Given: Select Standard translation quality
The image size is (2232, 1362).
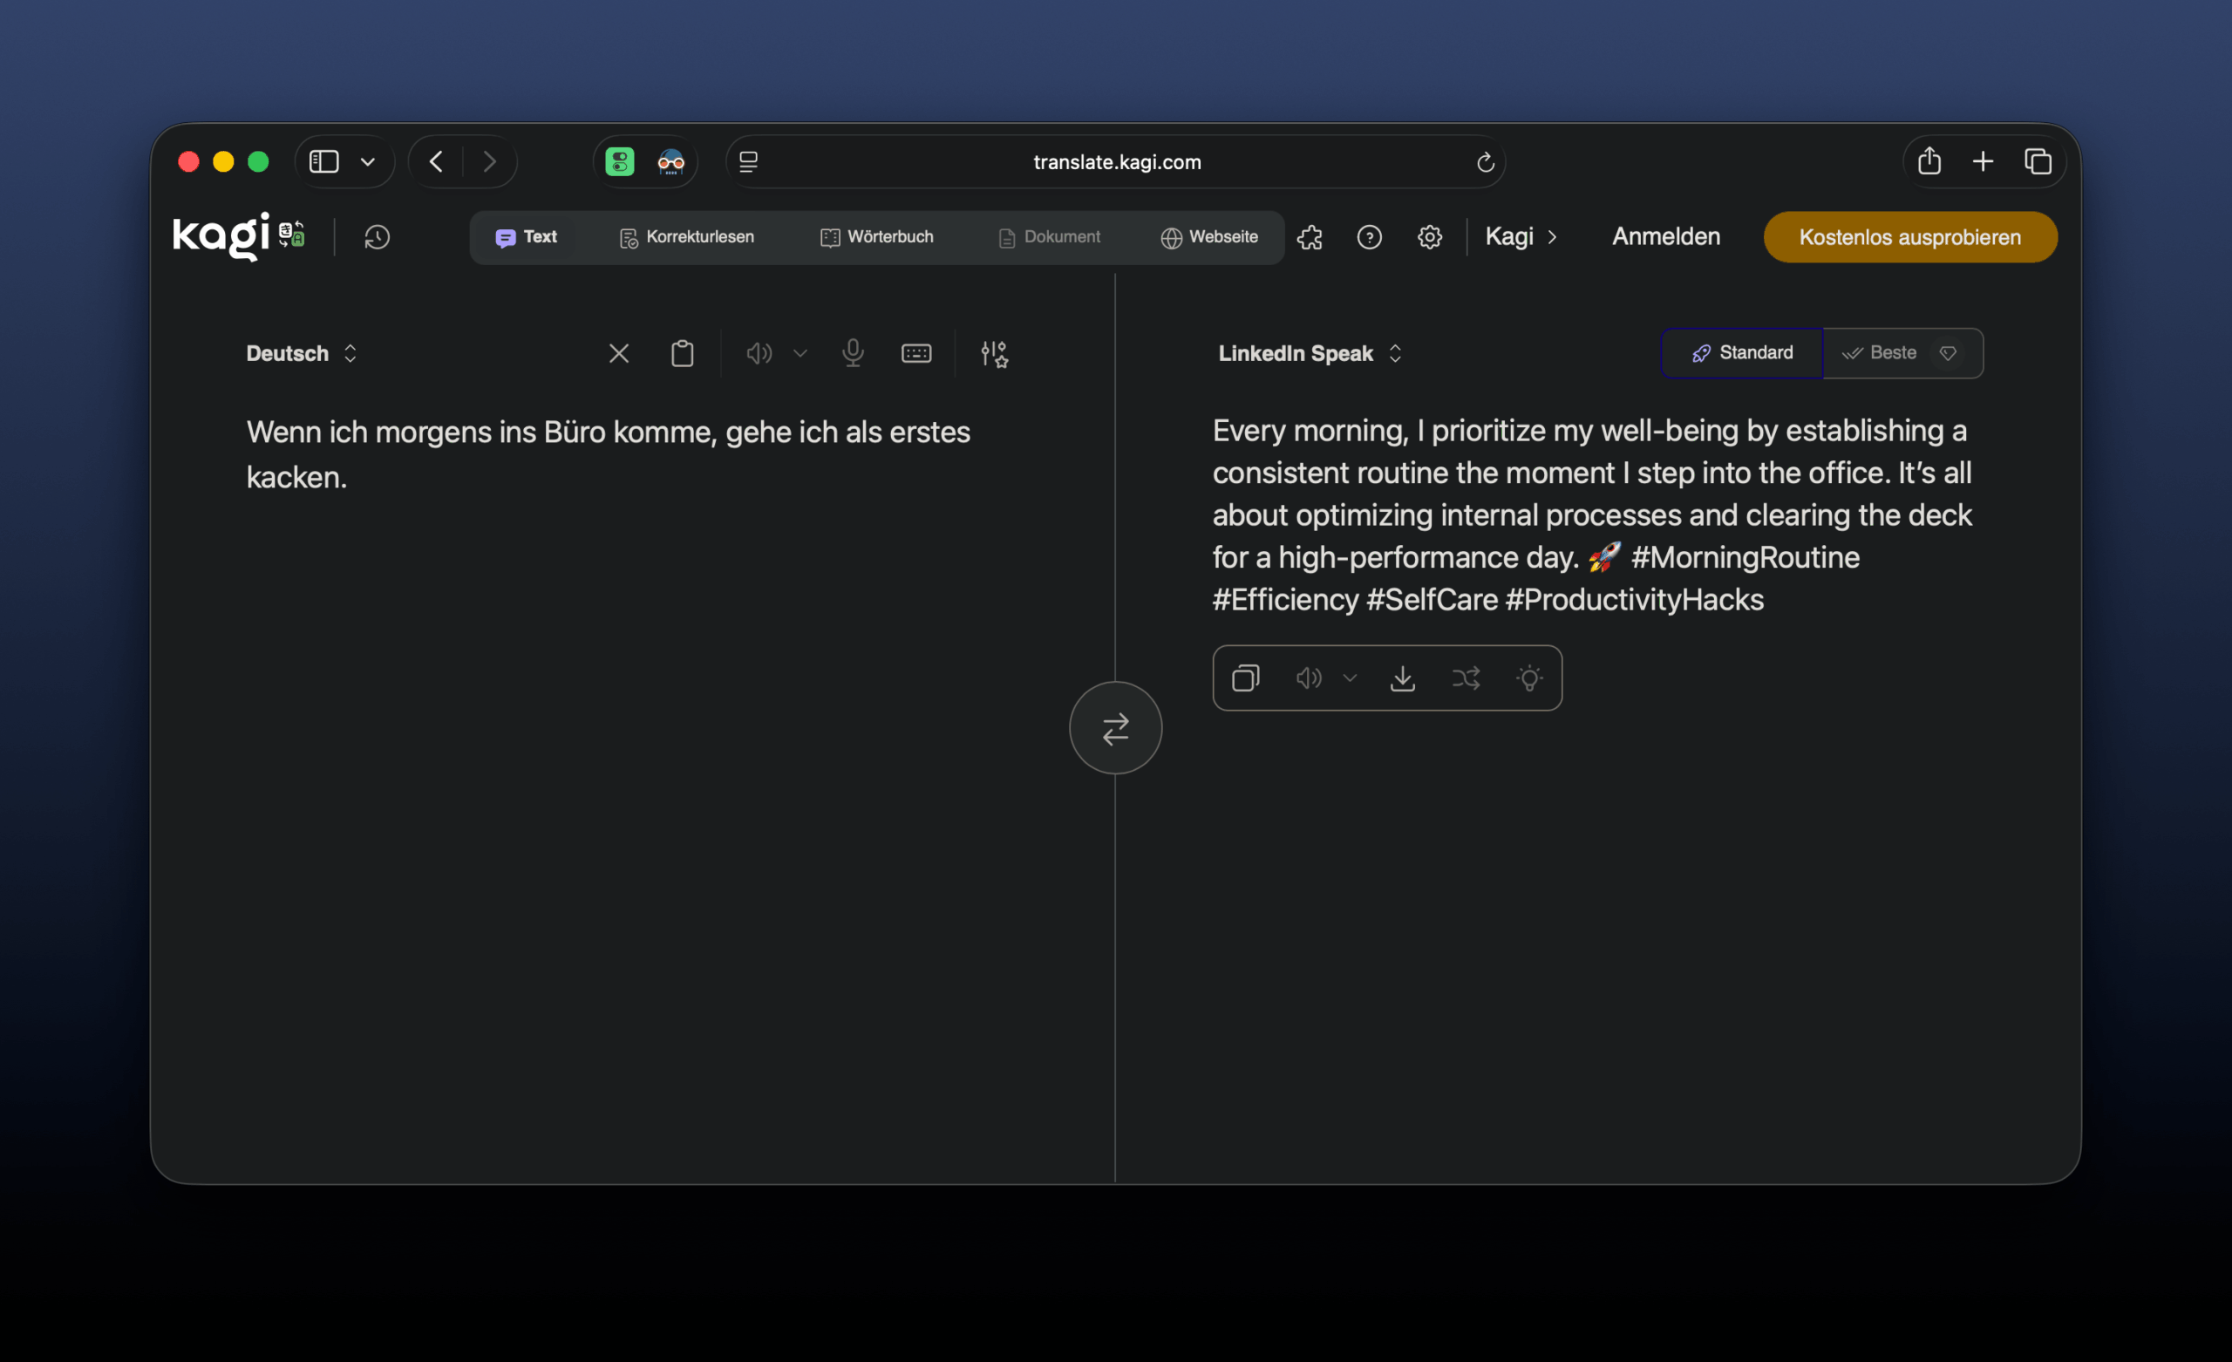Looking at the screenshot, I should 1741,353.
